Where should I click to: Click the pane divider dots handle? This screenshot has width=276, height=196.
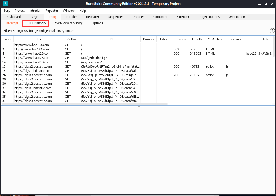click(138, 106)
